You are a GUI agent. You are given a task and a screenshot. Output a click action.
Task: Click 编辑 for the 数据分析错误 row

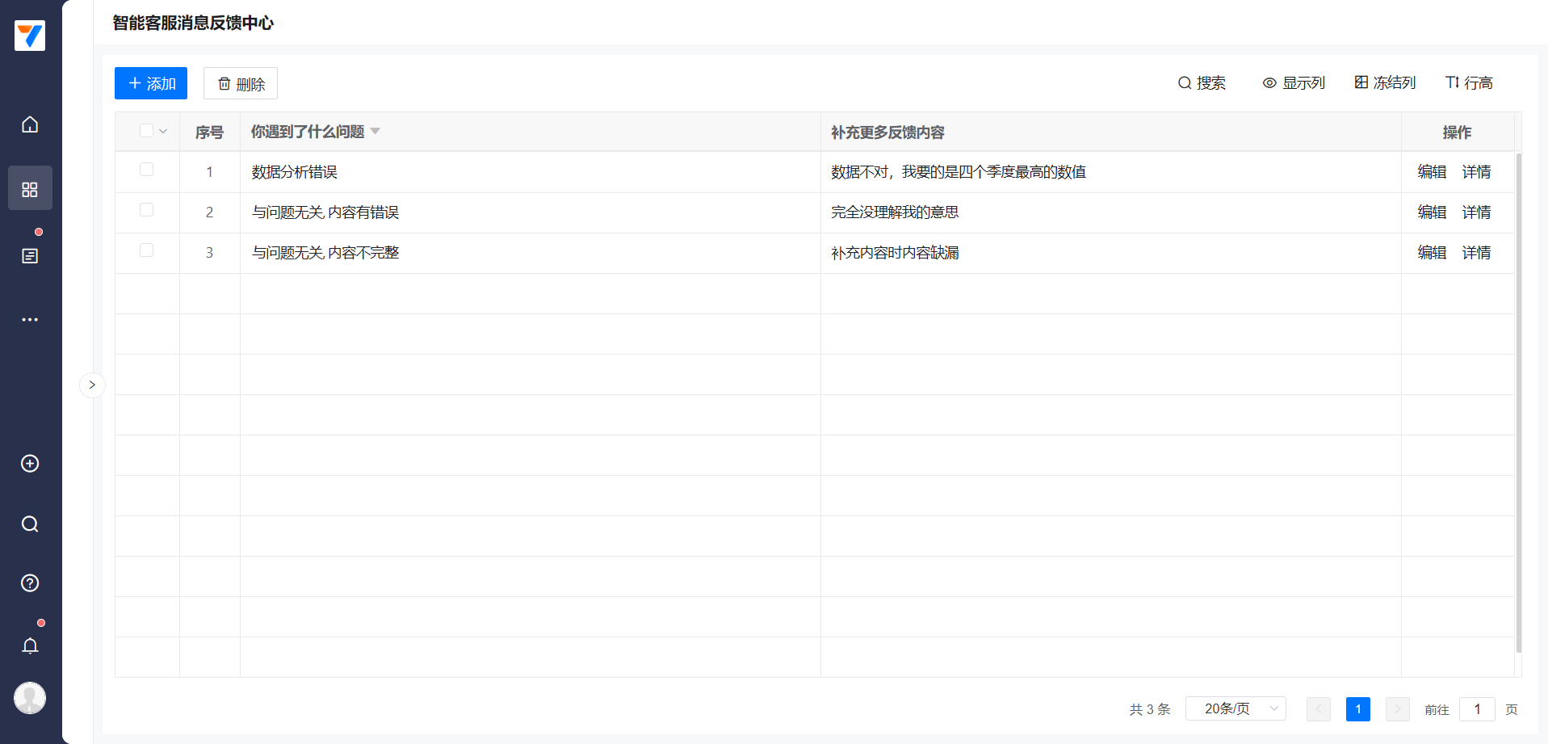(1432, 172)
